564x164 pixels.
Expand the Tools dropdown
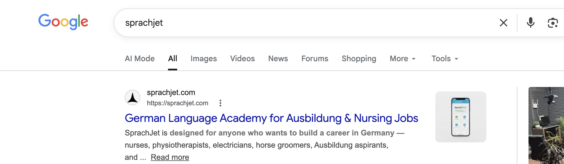coord(445,58)
